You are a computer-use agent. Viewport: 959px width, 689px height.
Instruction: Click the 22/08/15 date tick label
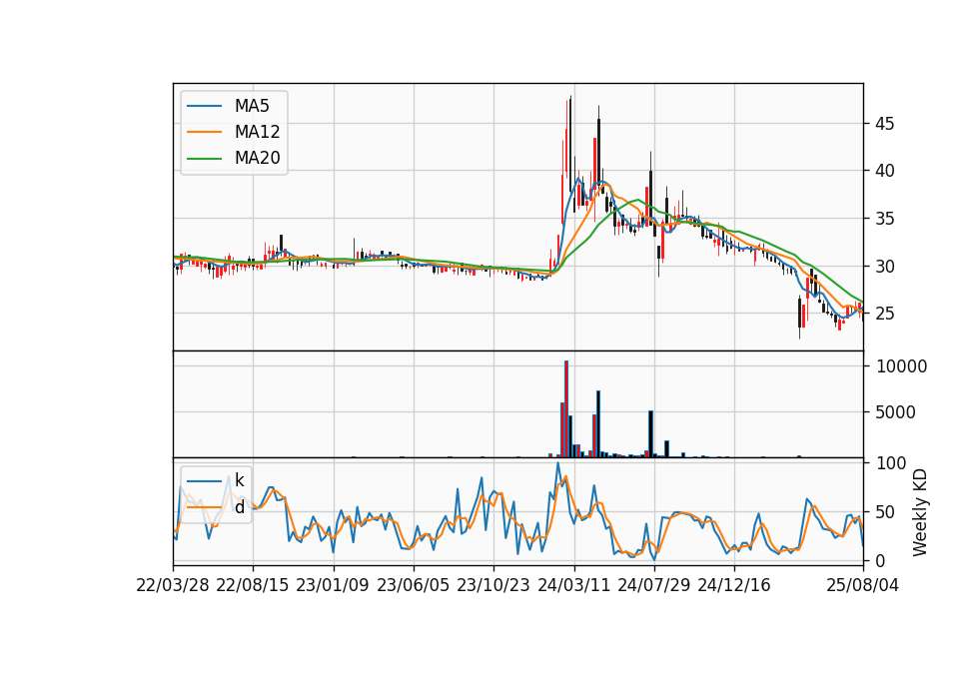coord(253,585)
